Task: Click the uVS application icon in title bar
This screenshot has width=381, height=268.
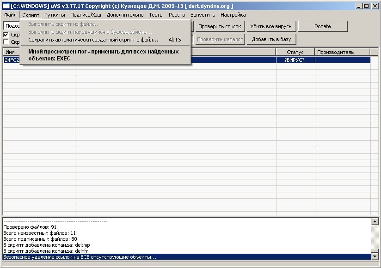Action: 6,6
